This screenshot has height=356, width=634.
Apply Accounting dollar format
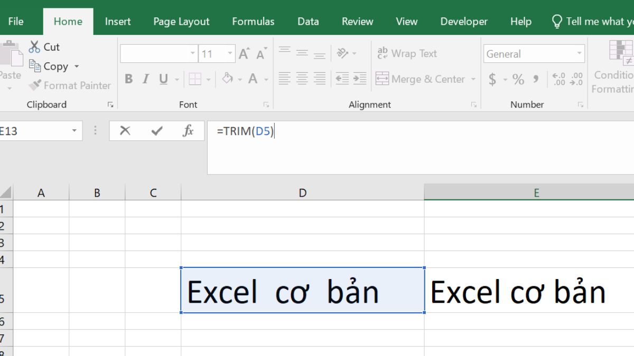coord(492,79)
